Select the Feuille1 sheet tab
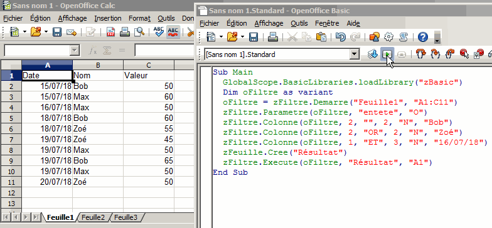The width and height of the screenshot is (492, 228). 61,217
